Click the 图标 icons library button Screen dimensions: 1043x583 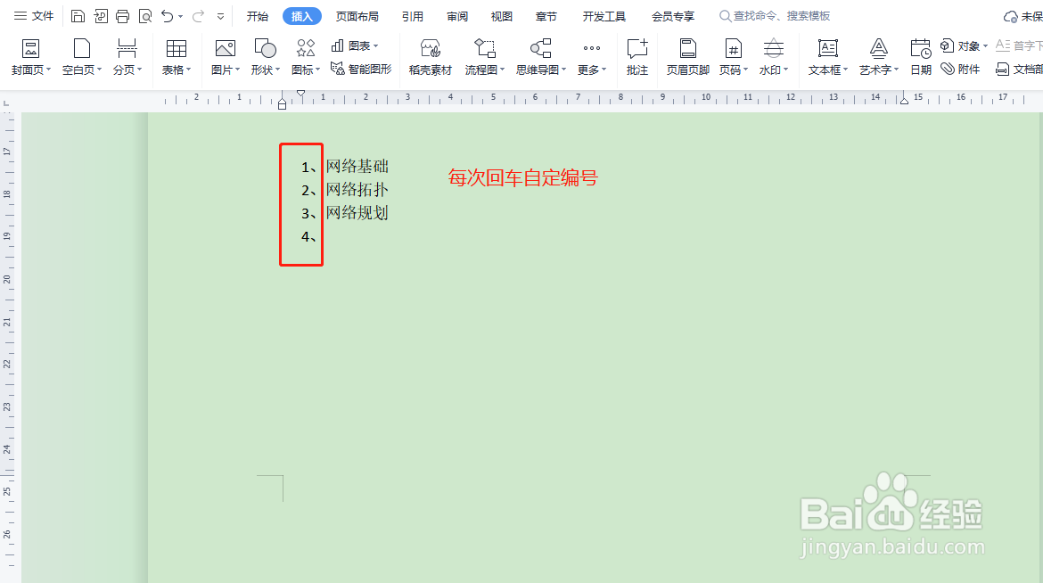[x=306, y=56]
